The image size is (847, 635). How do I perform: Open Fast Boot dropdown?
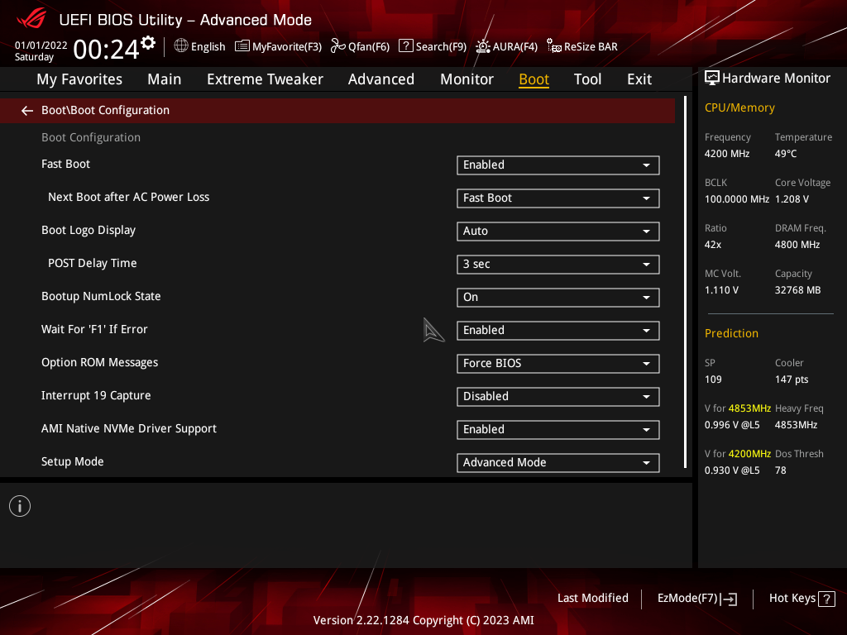[558, 165]
